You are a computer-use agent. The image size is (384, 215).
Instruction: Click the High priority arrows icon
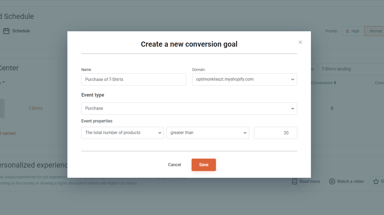(x=347, y=31)
